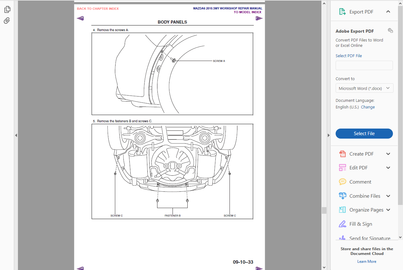This screenshot has height=270, width=403.
Task: Go to next page using top-right purple arrow
Action: point(259,18)
